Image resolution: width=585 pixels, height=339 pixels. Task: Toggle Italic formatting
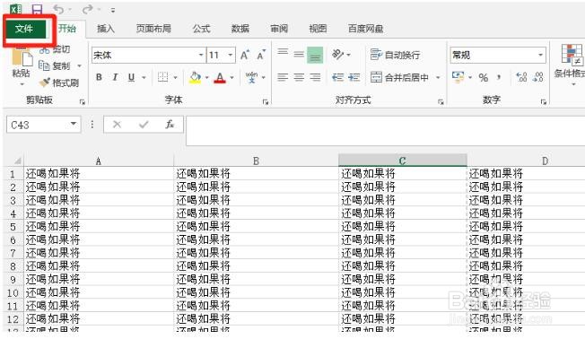point(115,77)
